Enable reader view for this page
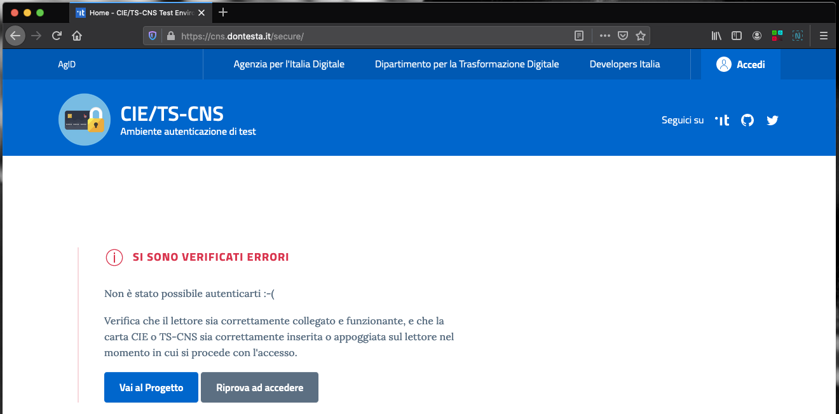This screenshot has width=839, height=414. tap(579, 36)
